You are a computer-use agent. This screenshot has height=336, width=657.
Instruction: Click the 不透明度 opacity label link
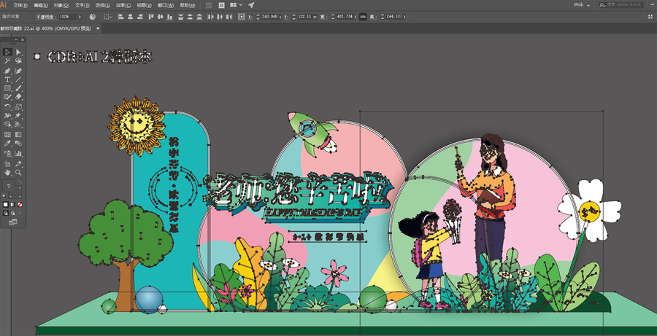(46, 17)
